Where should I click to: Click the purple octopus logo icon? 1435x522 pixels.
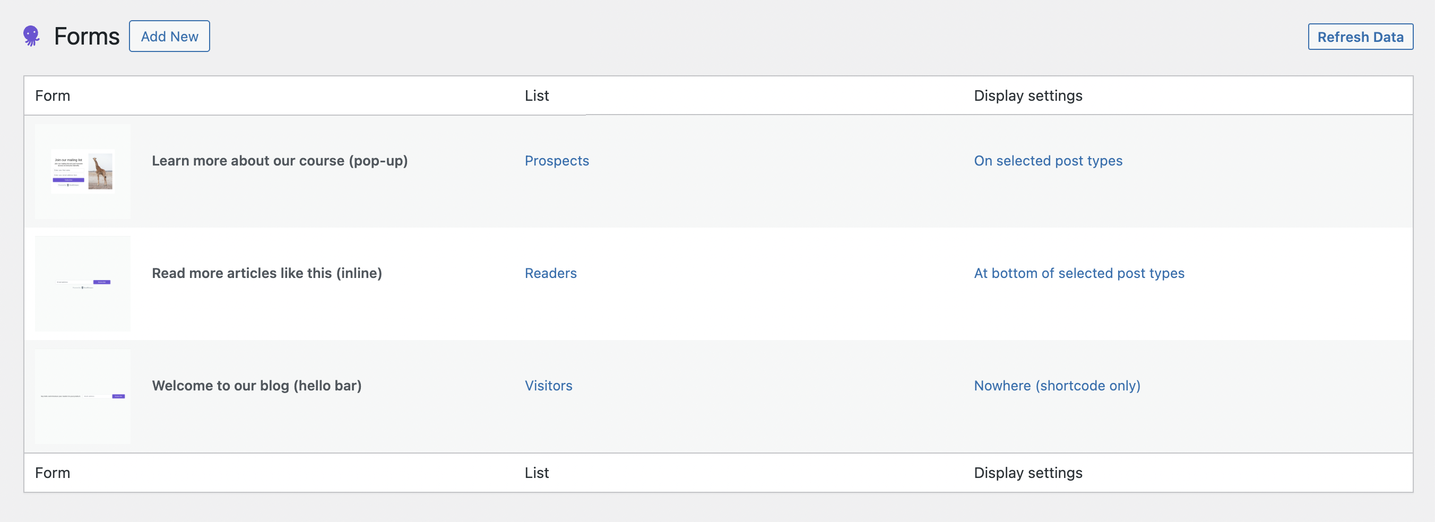[31, 36]
